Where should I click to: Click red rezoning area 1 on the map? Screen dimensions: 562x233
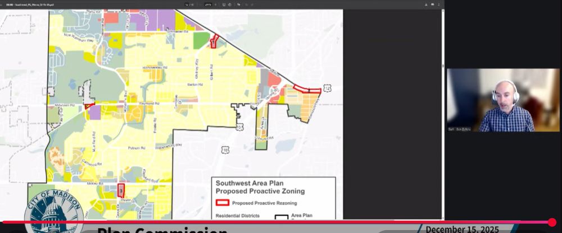pyautogui.click(x=214, y=43)
